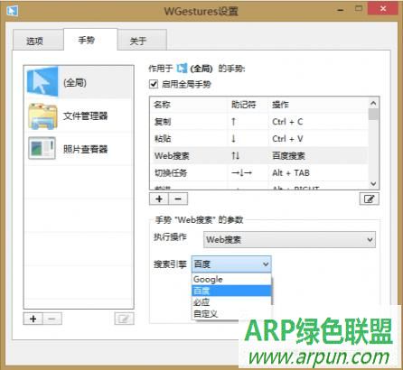403x370 pixels.
Task: Maximize the WGestures设置 window
Action: [x=359, y=9]
